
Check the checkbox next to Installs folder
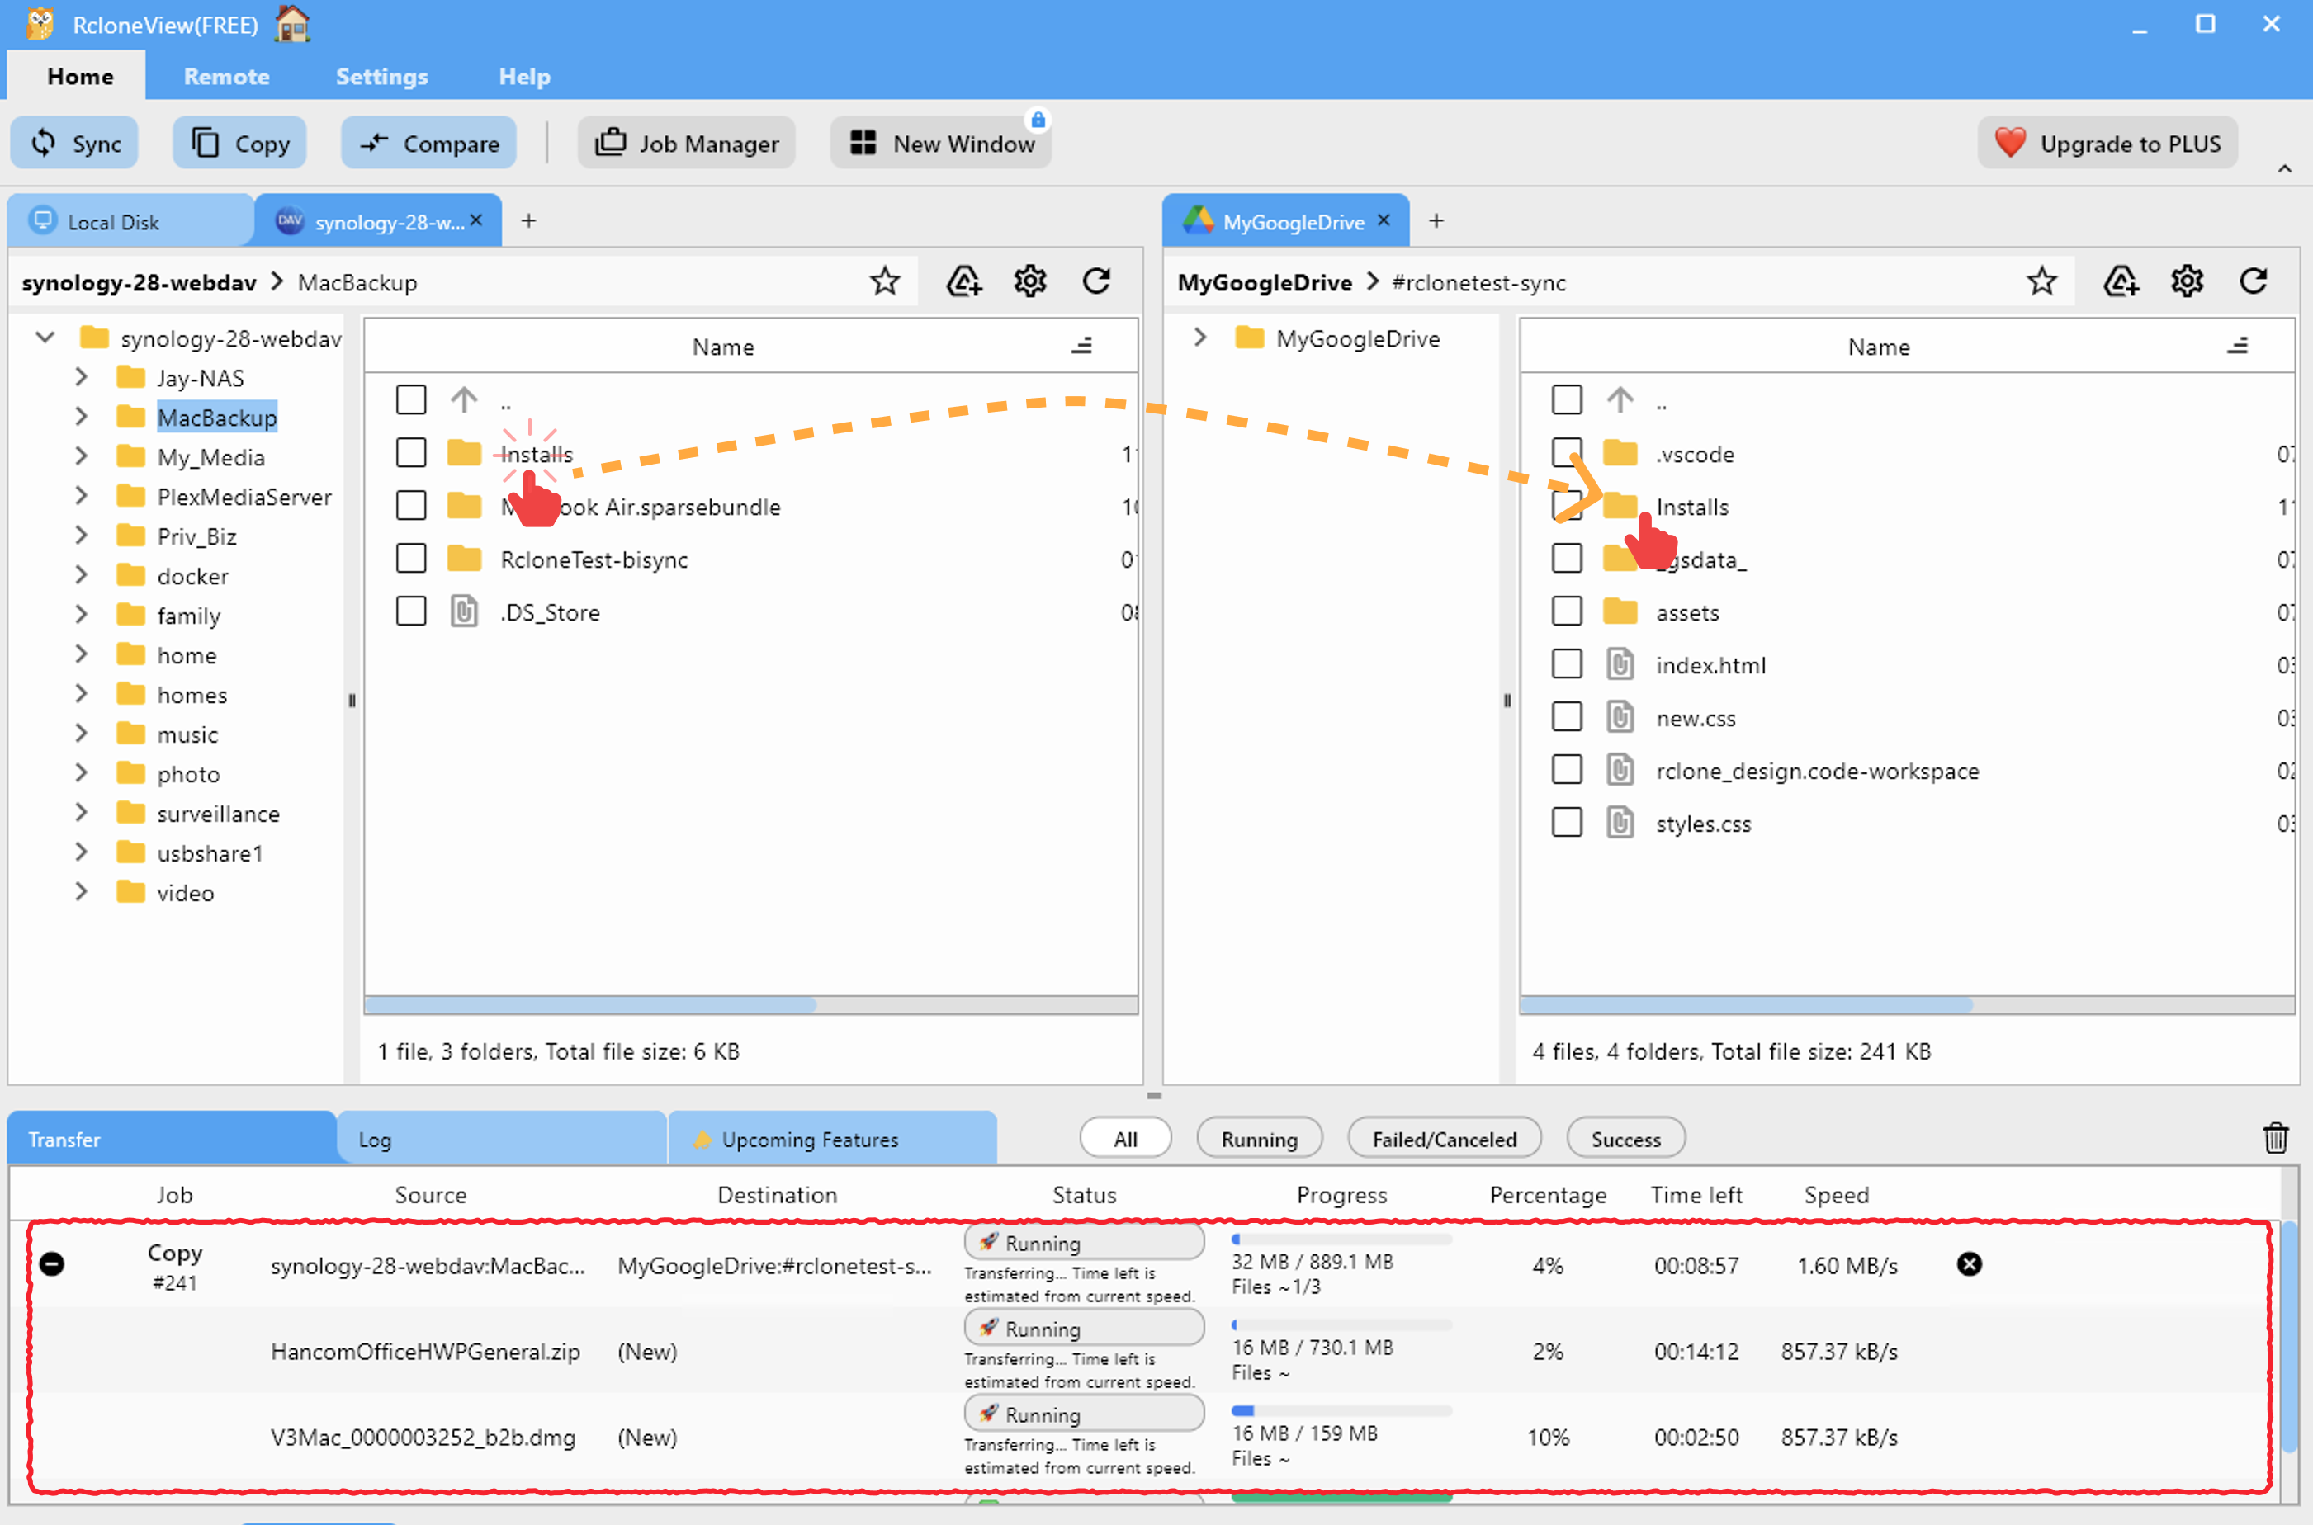tap(411, 452)
